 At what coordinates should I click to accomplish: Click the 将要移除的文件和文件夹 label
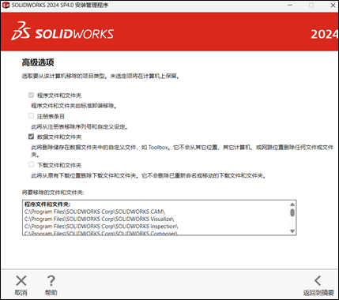tap(53, 193)
